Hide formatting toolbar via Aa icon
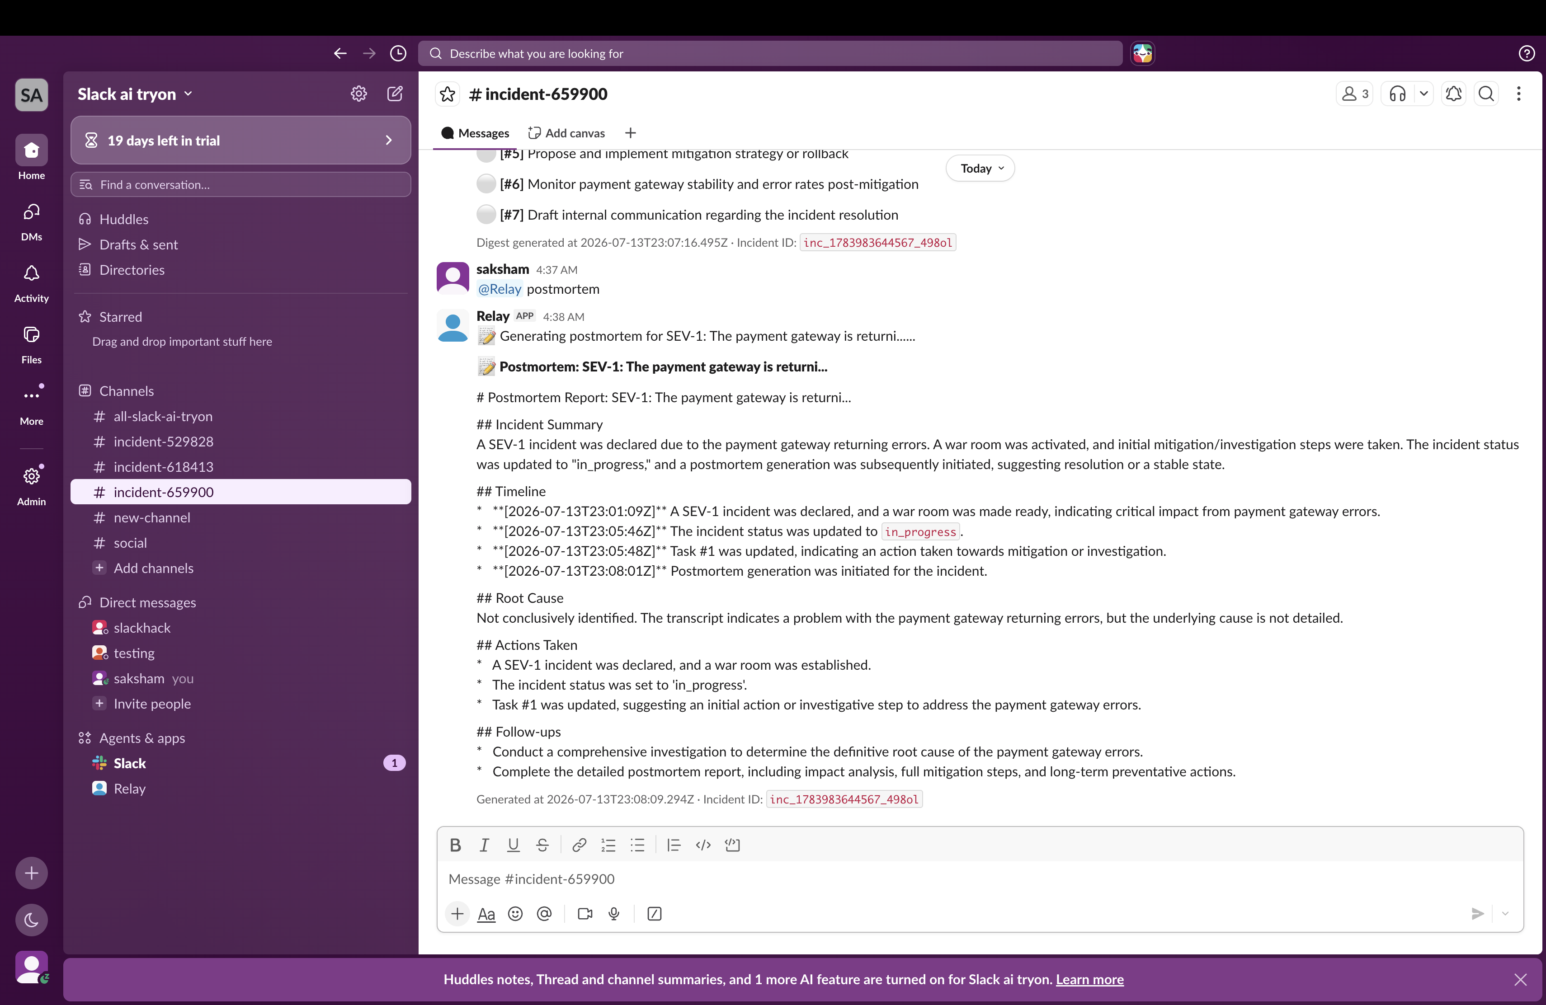Screen dimensions: 1546x1005 pyautogui.click(x=486, y=913)
